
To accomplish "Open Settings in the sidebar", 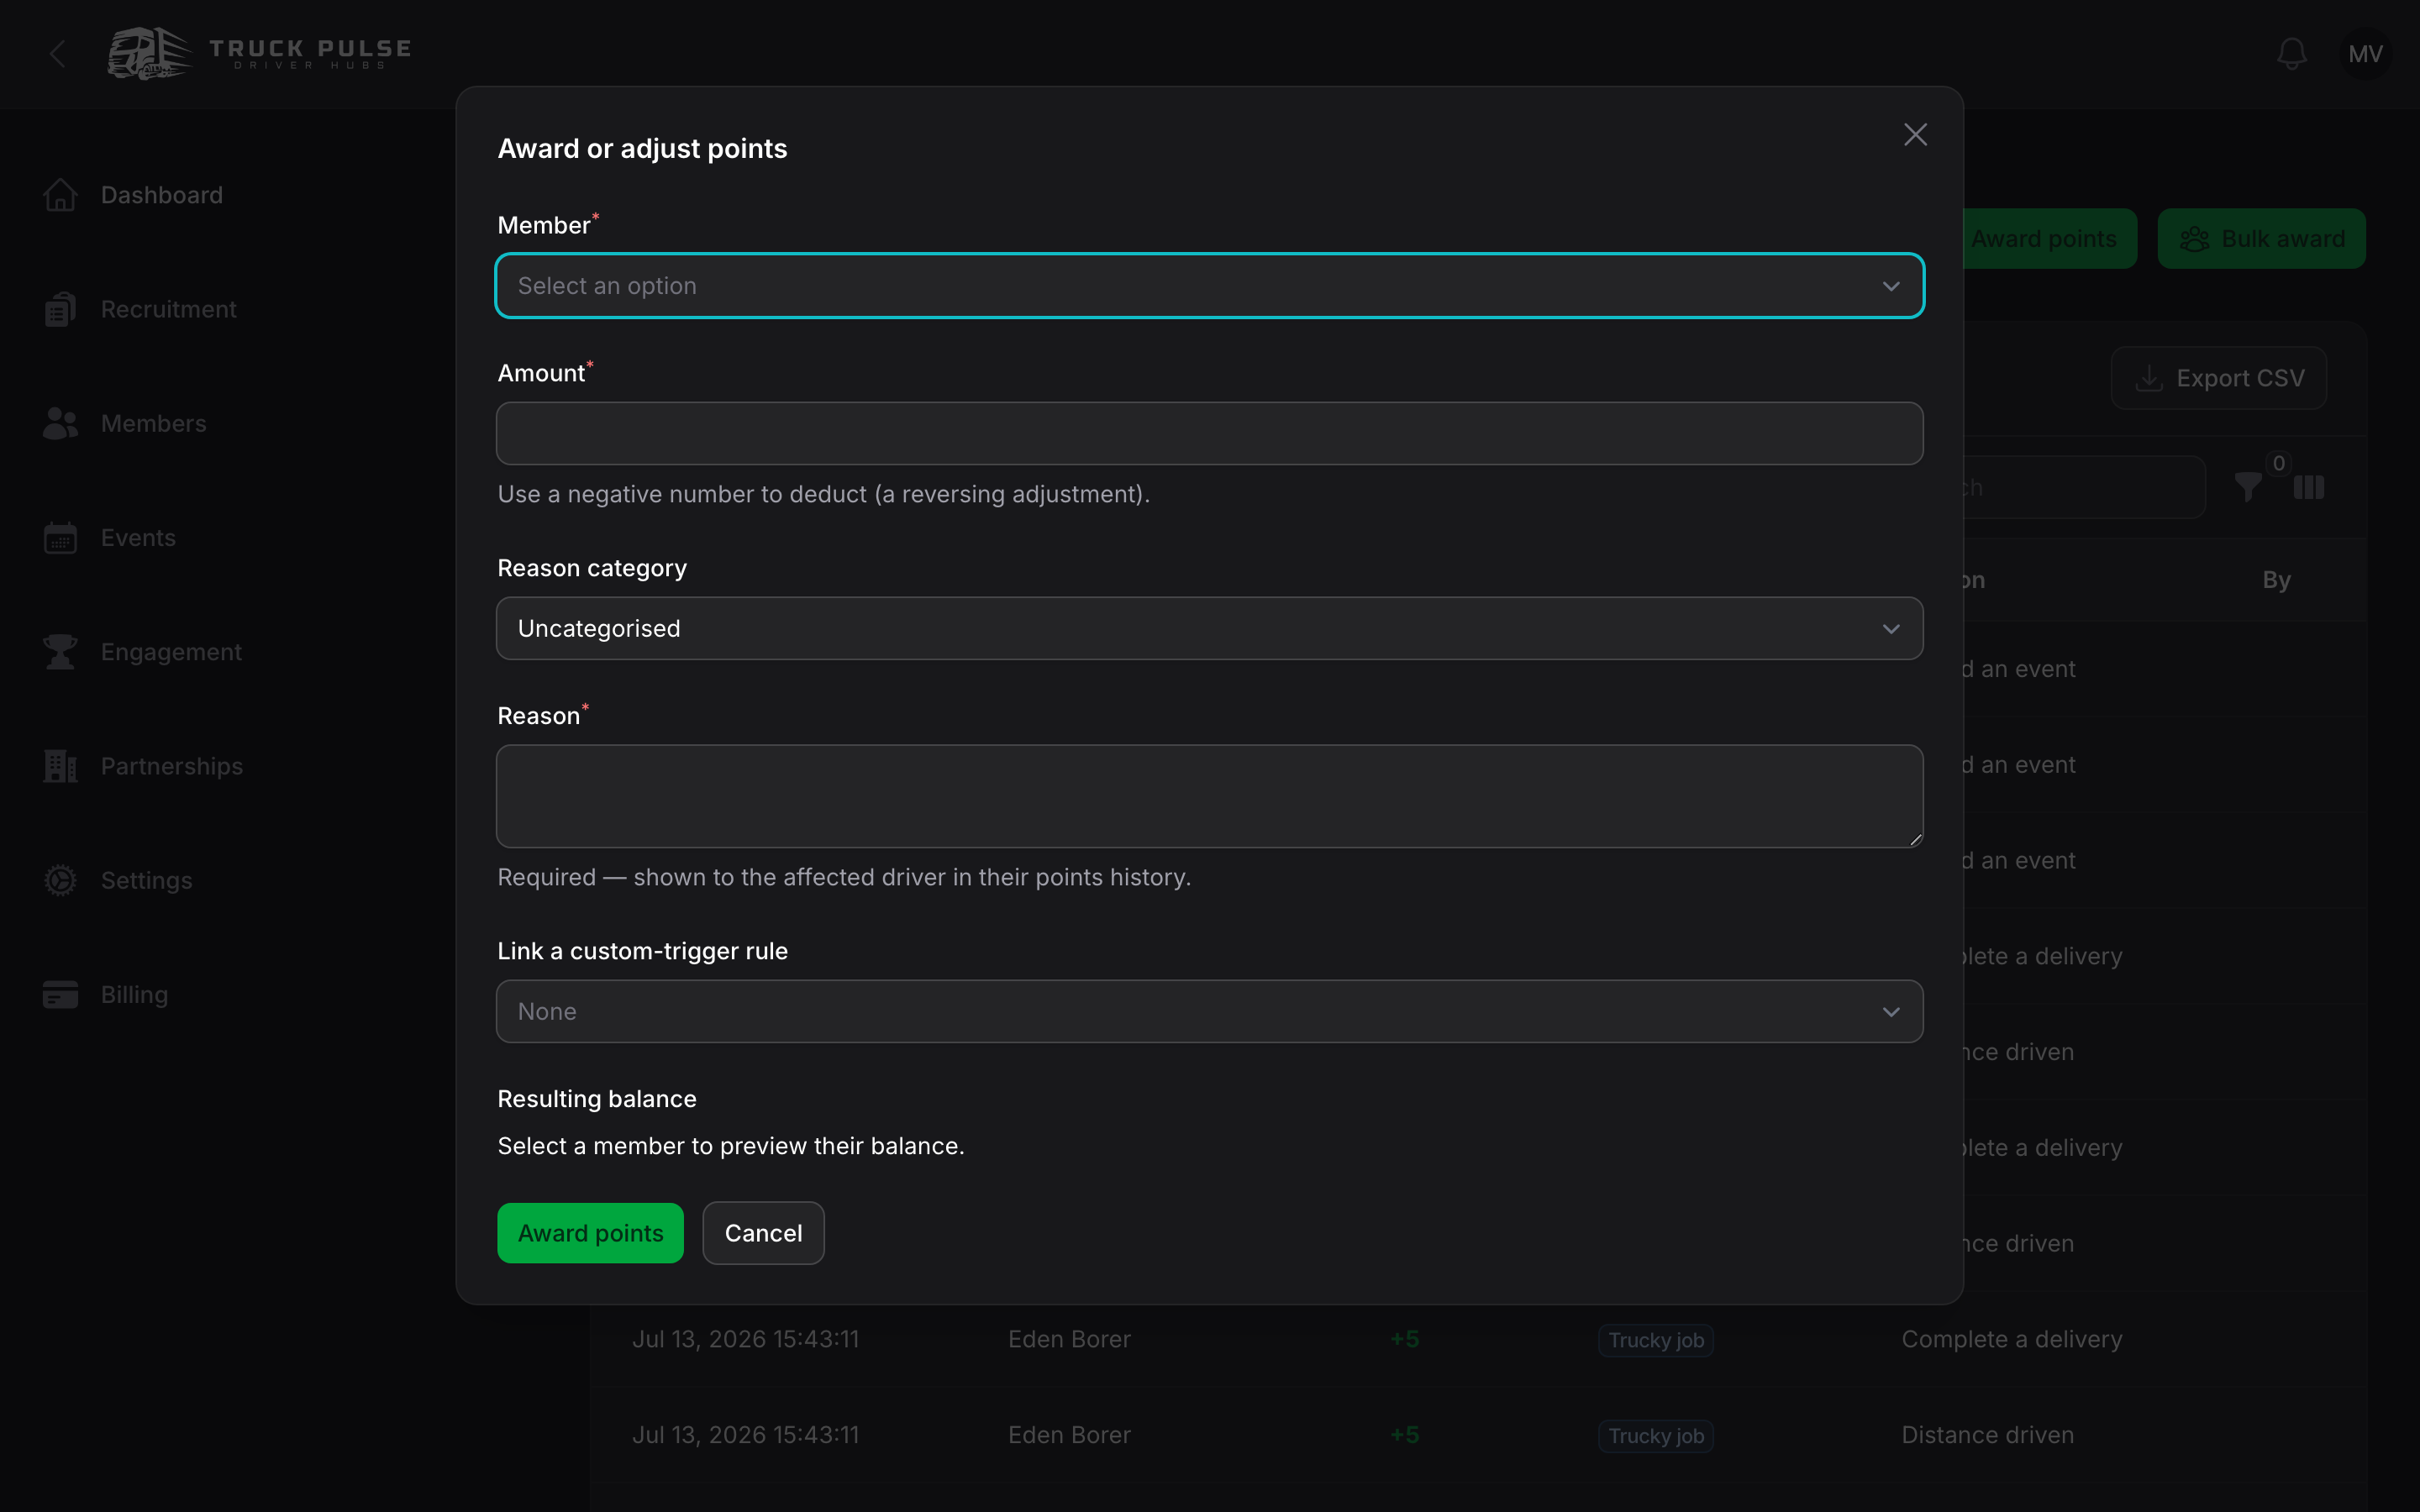I will (146, 880).
